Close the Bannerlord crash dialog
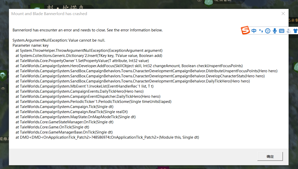Screen dimensions: 298x169 click(283, 14)
